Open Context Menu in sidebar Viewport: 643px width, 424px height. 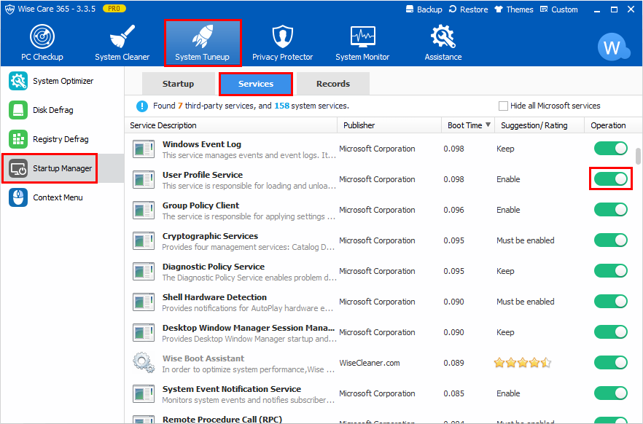pos(46,197)
